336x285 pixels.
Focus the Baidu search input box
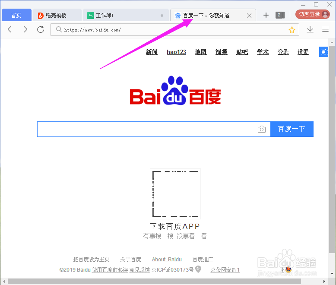154,129
